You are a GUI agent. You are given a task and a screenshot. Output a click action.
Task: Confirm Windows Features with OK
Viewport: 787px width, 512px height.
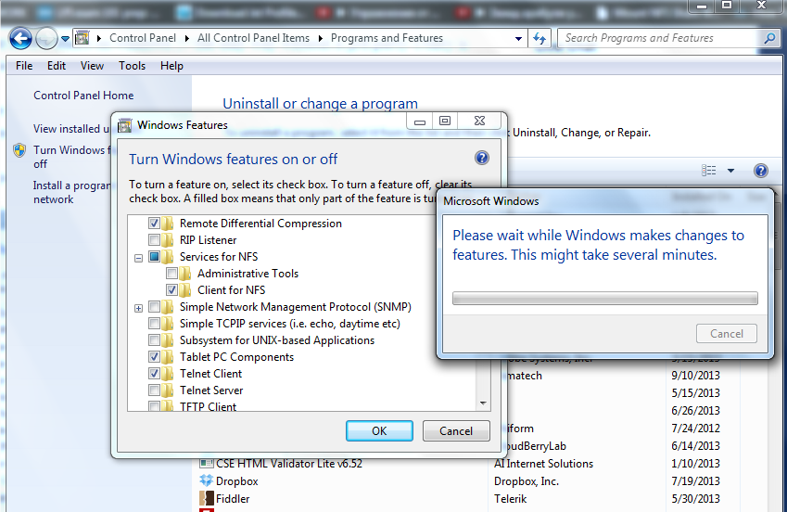379,431
